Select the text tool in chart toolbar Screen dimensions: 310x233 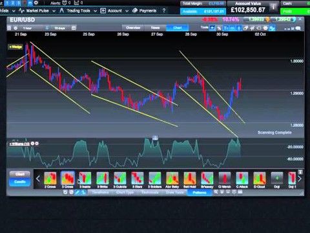225,28
